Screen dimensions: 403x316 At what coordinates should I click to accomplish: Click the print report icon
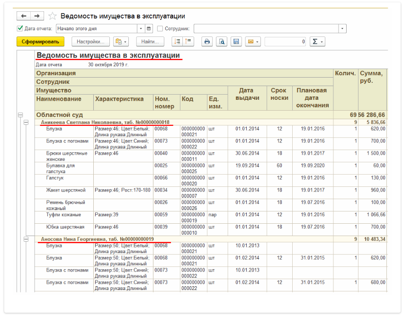click(x=206, y=42)
